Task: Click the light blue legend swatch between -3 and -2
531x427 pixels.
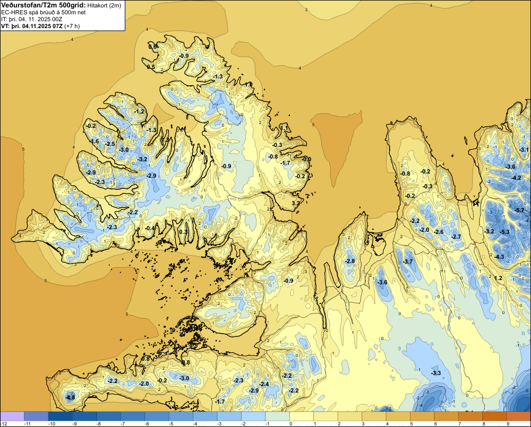Action: tap(229, 416)
